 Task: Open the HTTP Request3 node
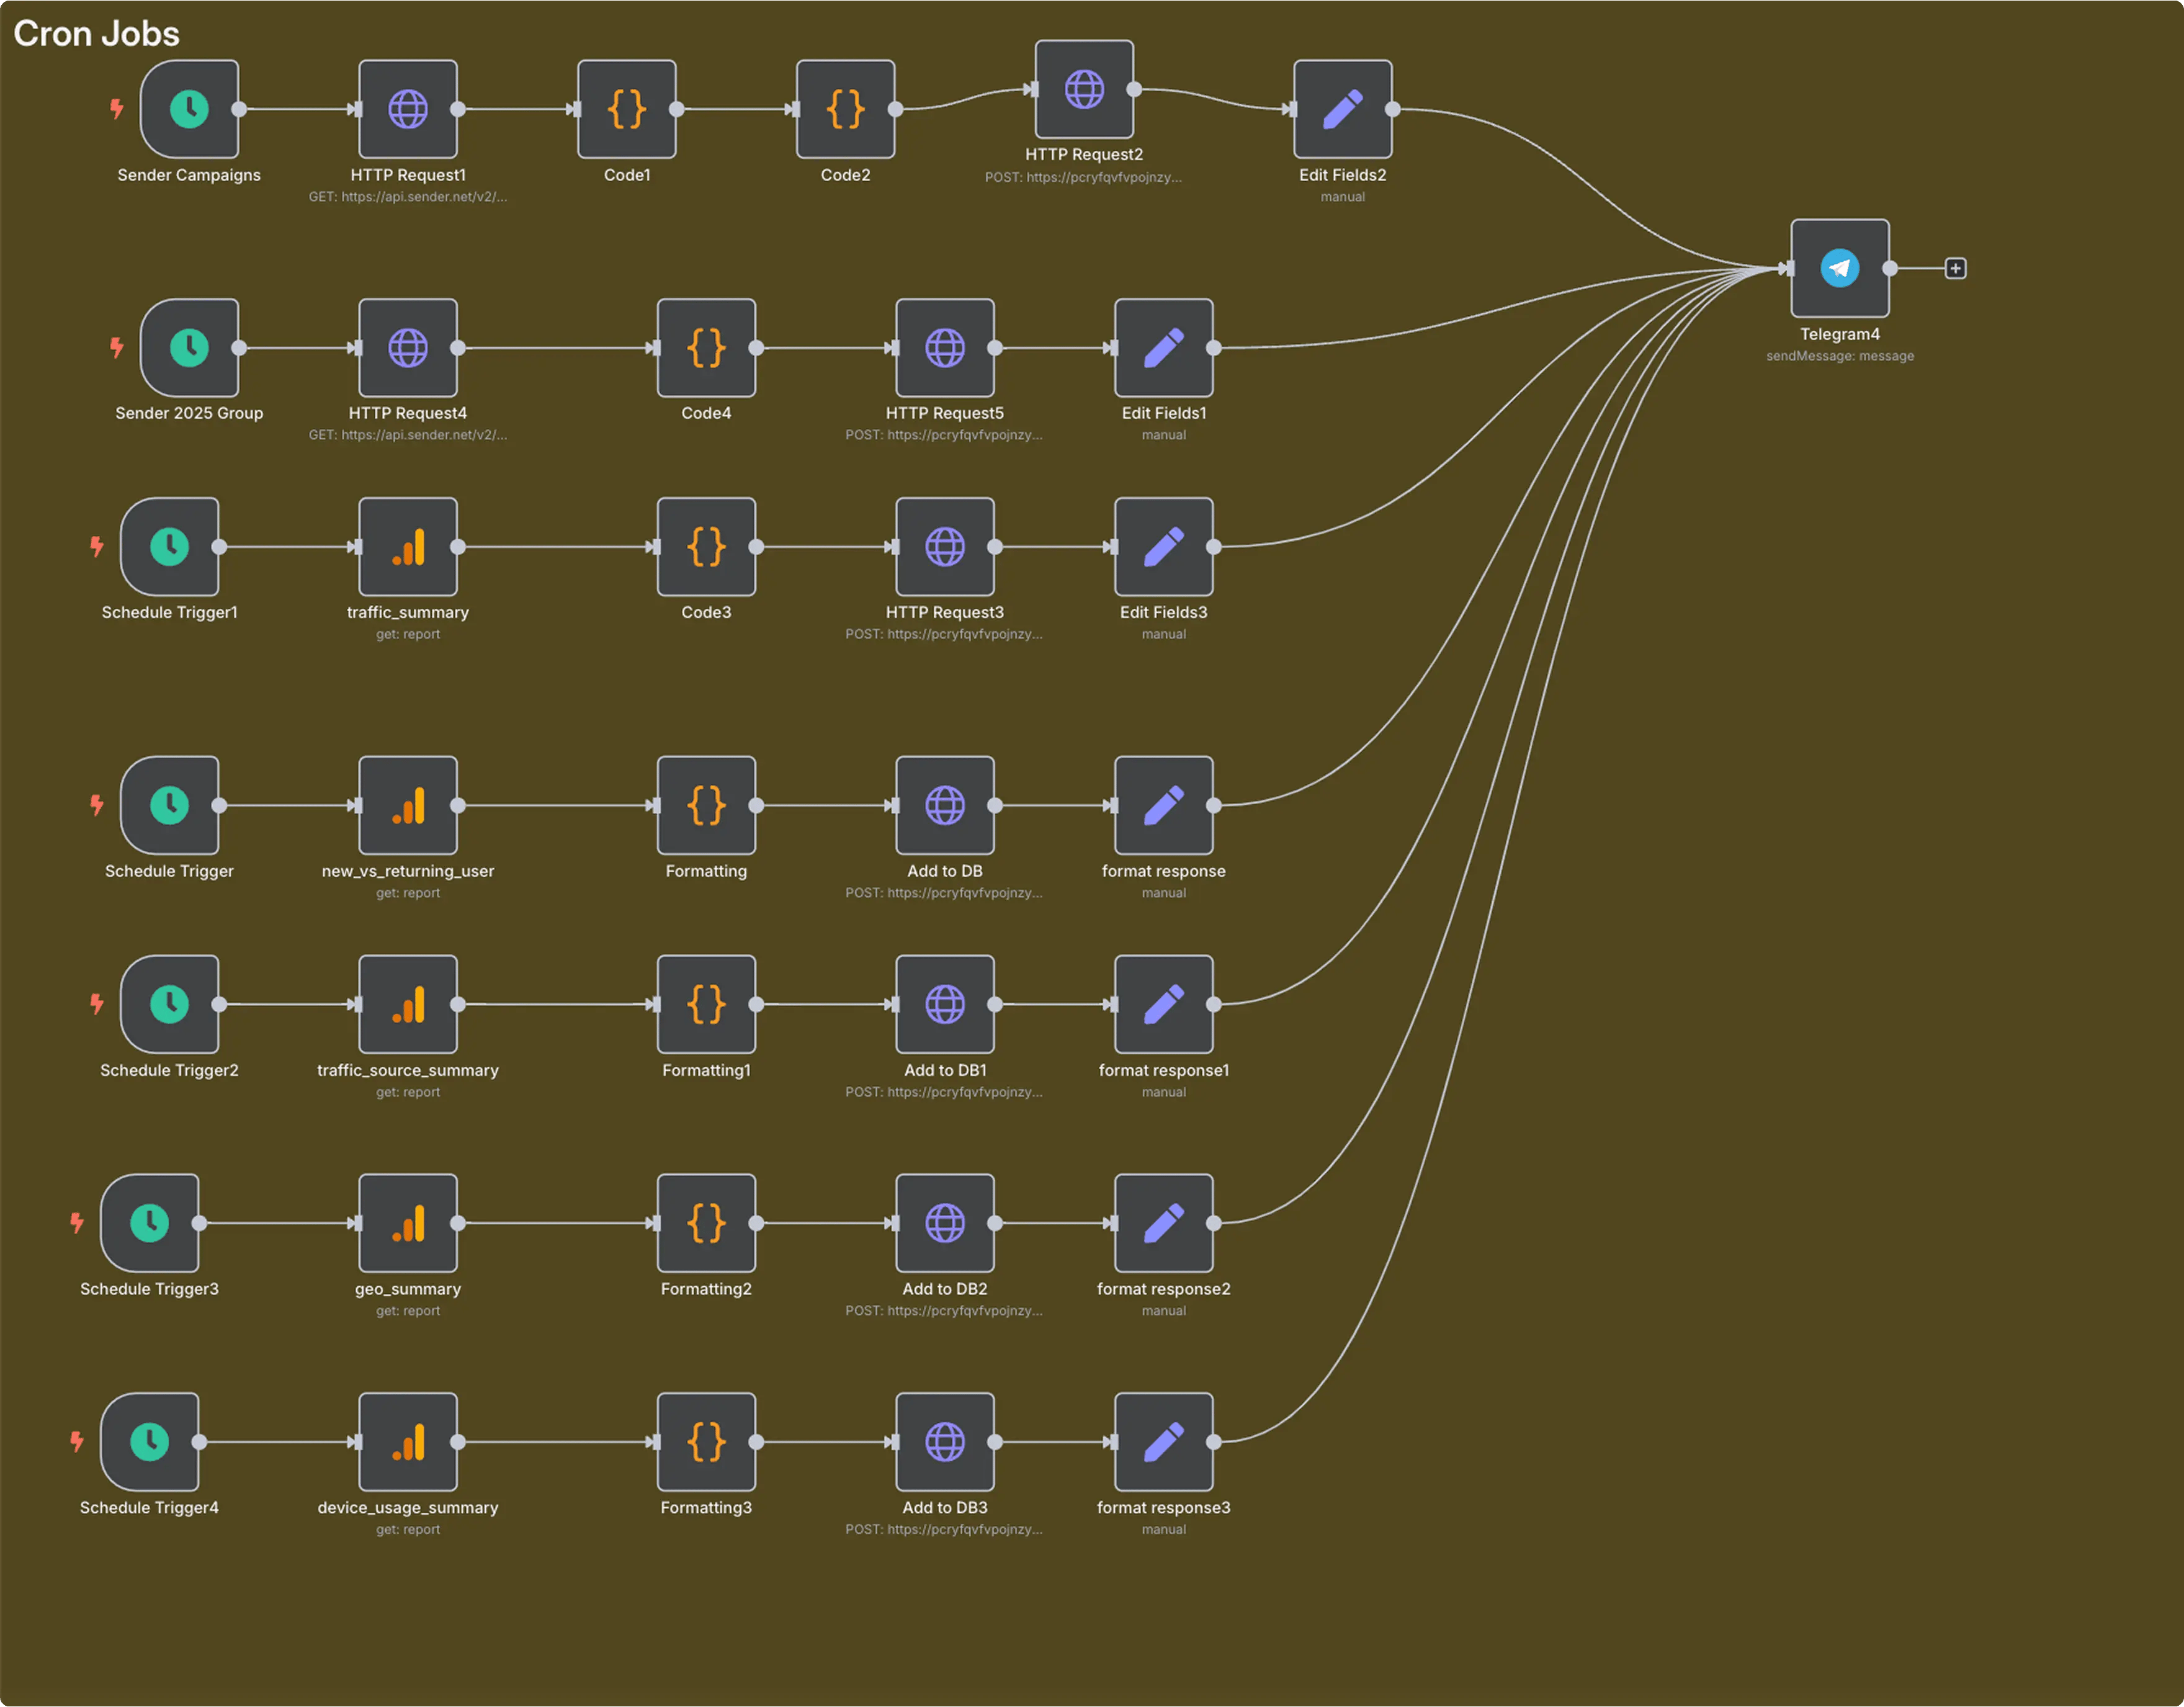click(x=945, y=547)
